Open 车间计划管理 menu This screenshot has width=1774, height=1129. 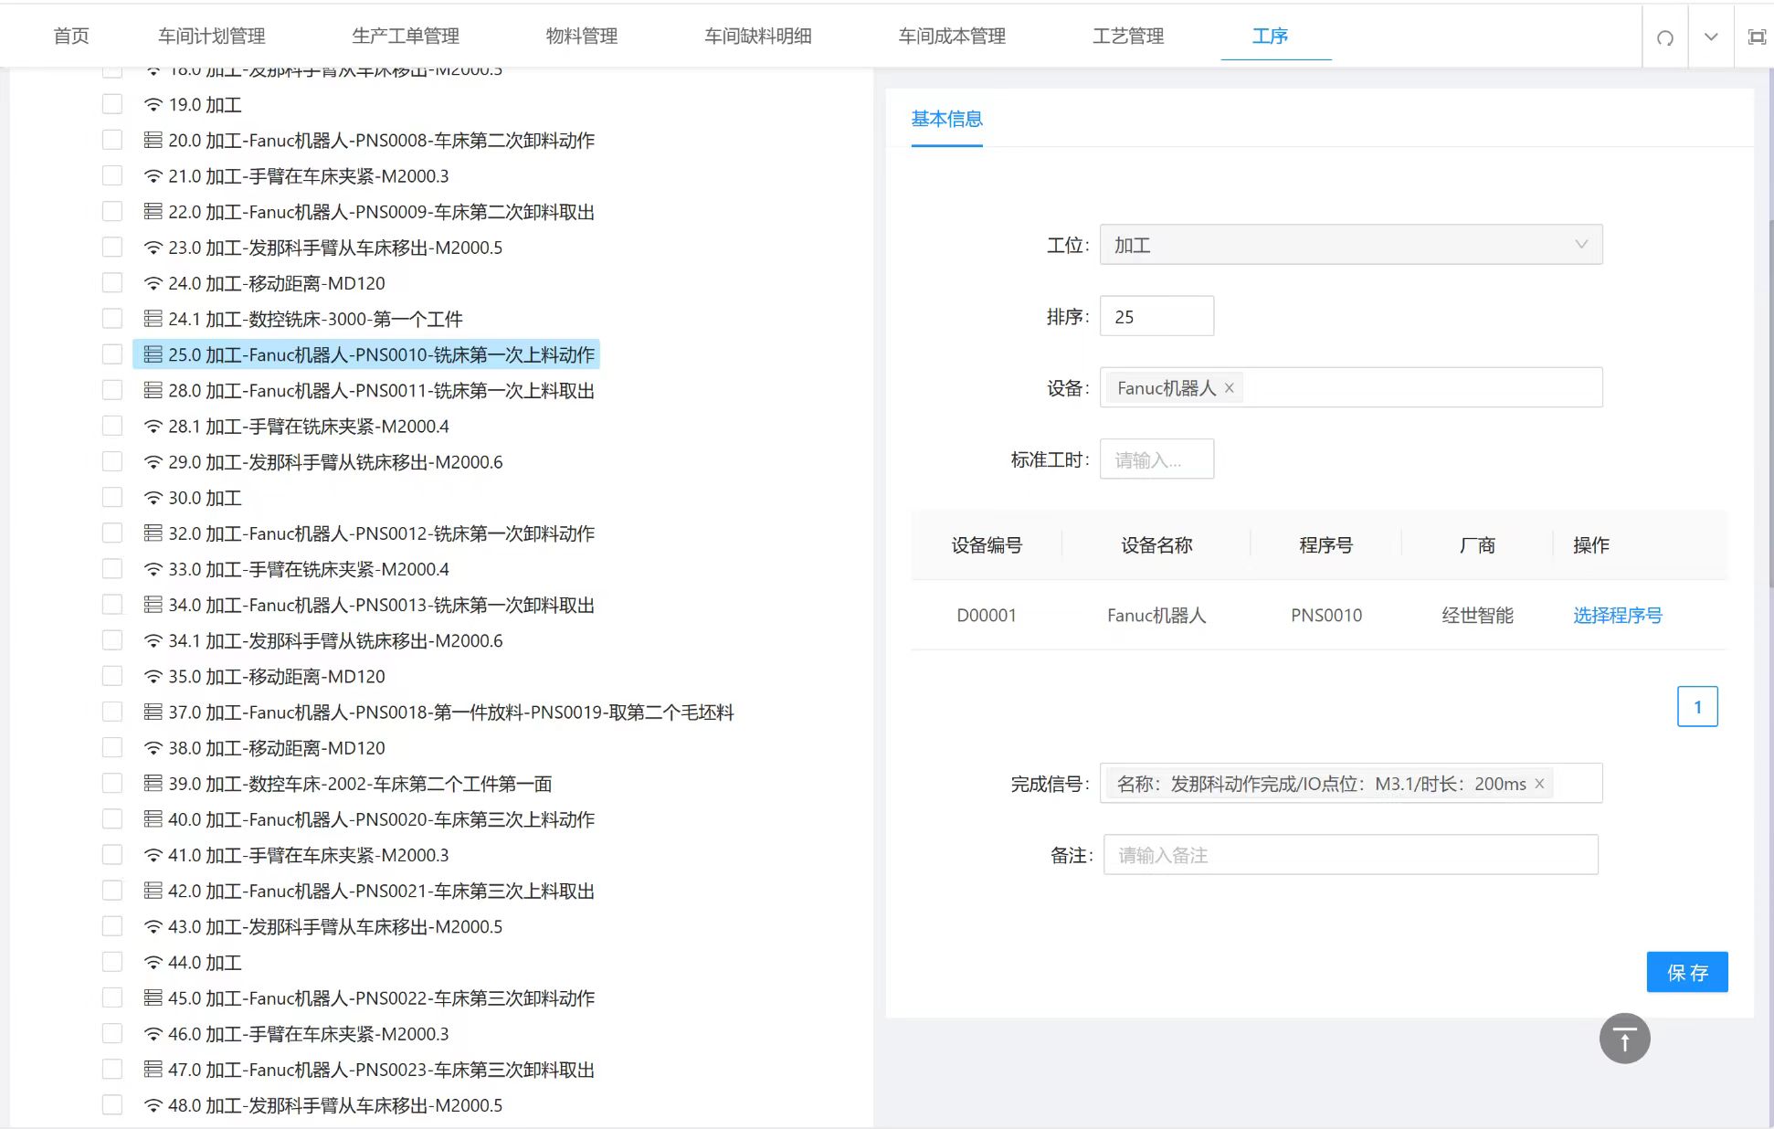[212, 36]
